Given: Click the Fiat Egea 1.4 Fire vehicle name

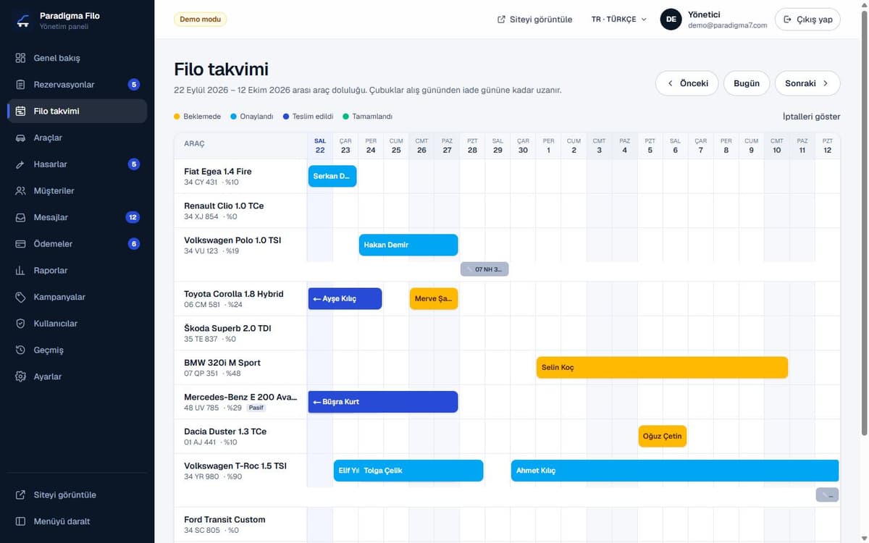Looking at the screenshot, I should 218,172.
